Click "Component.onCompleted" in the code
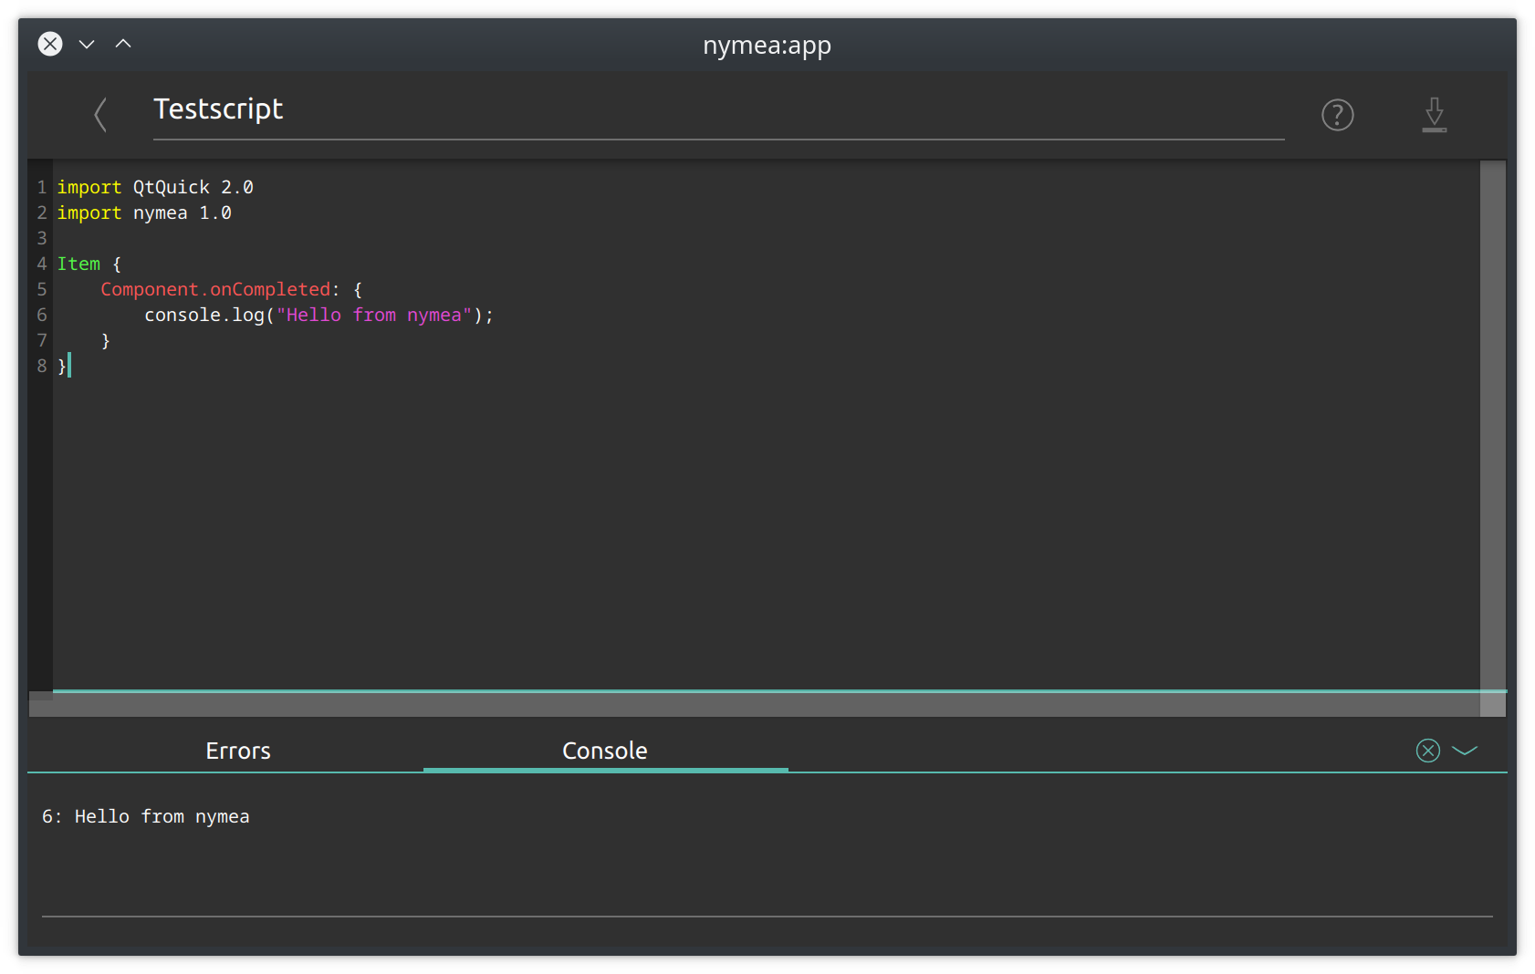The height and width of the screenshot is (974, 1535). tap(215, 289)
